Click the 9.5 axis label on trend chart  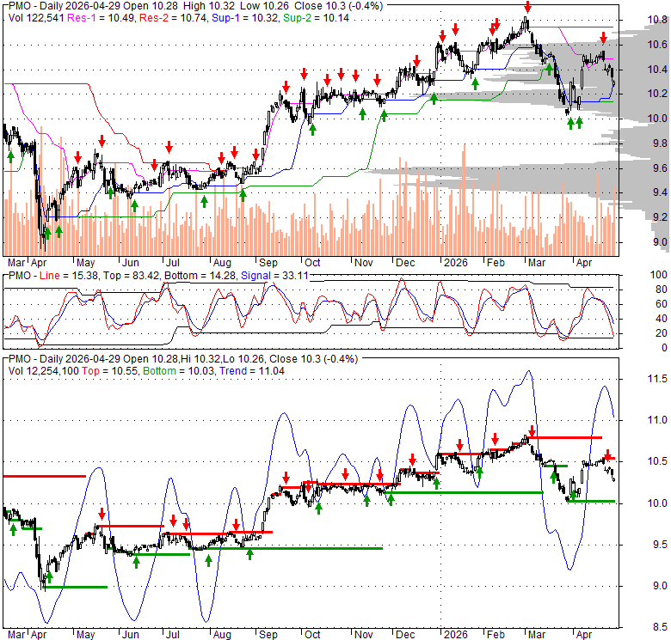660,545
